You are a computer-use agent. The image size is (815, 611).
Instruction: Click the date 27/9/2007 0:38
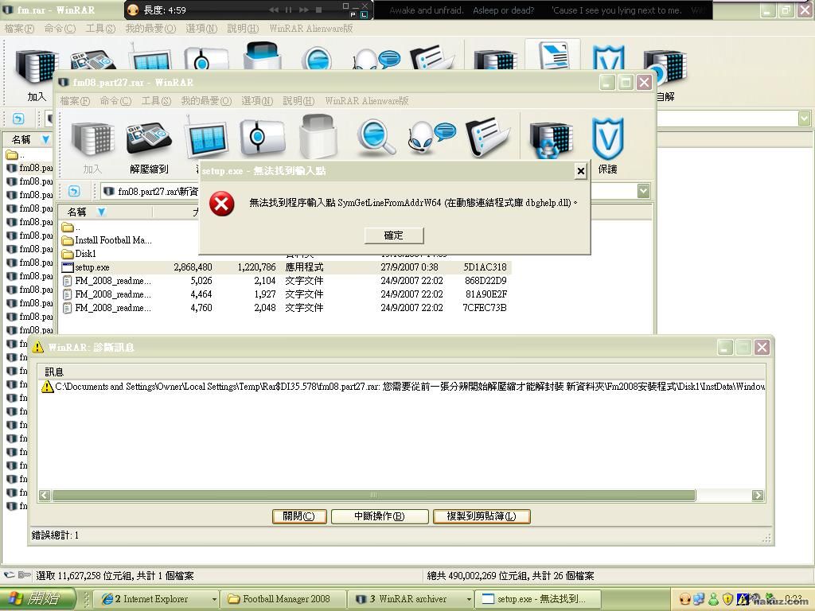410,267
